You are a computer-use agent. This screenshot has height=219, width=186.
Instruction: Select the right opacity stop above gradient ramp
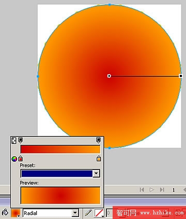tap(98, 140)
